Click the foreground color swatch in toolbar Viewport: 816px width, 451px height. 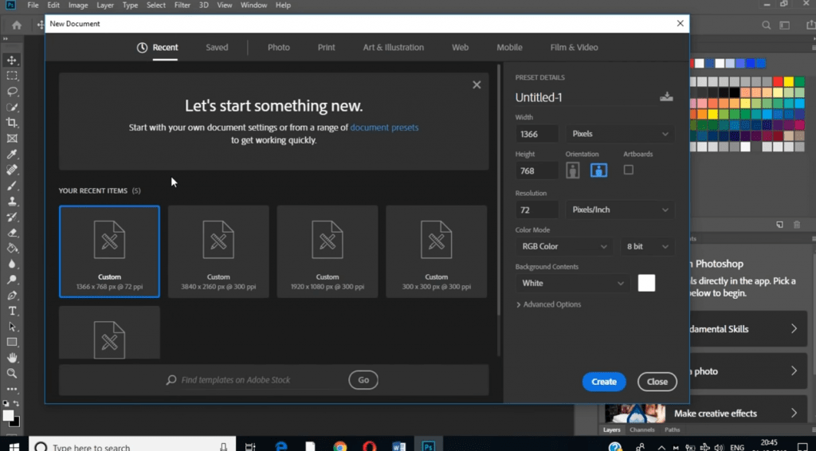coord(8,415)
